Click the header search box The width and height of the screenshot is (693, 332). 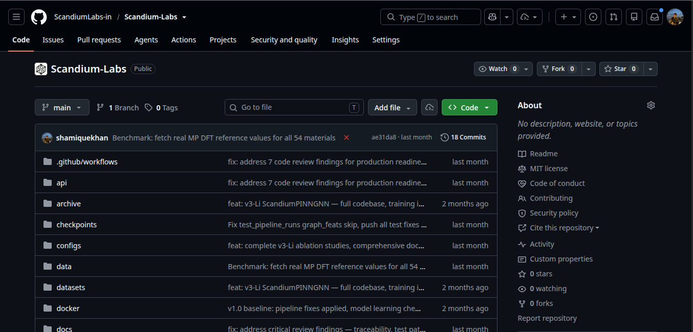point(430,17)
